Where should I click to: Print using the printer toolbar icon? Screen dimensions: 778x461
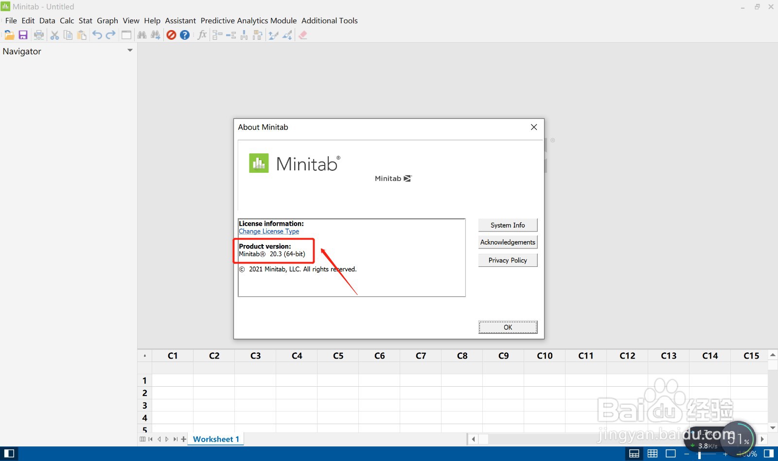tap(39, 35)
